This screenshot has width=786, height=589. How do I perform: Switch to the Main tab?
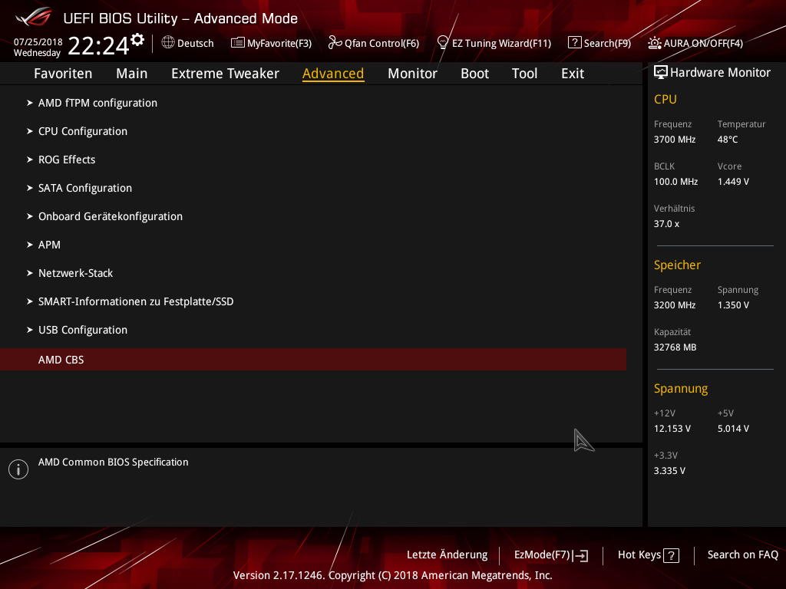[132, 74]
